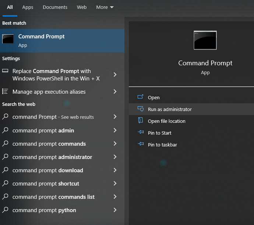Image resolution: width=254 pixels, height=225 pixels.
Task: Click the list icon beside Manage app execution aliases
Action: pos(5,91)
